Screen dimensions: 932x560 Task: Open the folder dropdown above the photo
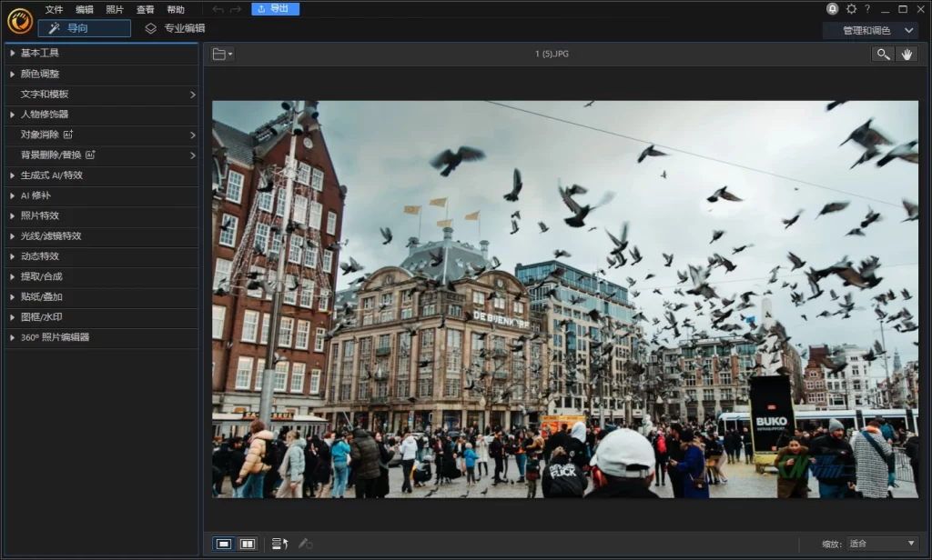[x=222, y=54]
